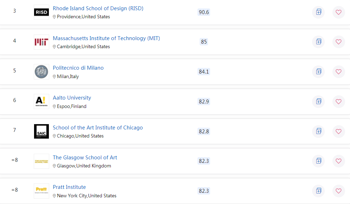This screenshot has width=350, height=204.
Task: Click the Aalto University logo thumbnail
Action: click(x=41, y=101)
